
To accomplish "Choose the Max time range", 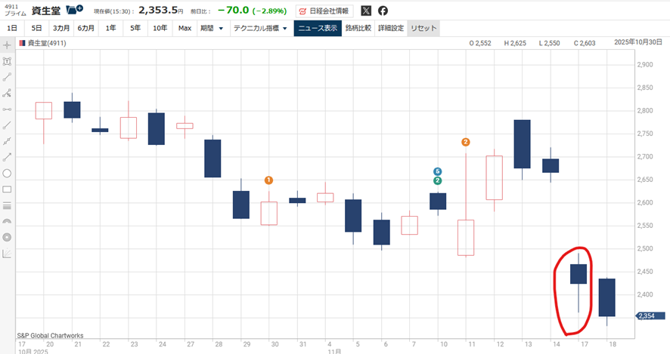I will [185, 28].
